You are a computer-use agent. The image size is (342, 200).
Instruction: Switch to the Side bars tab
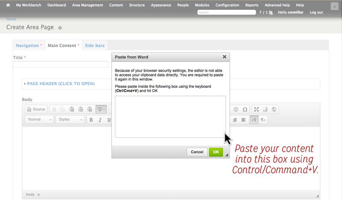[94, 45]
